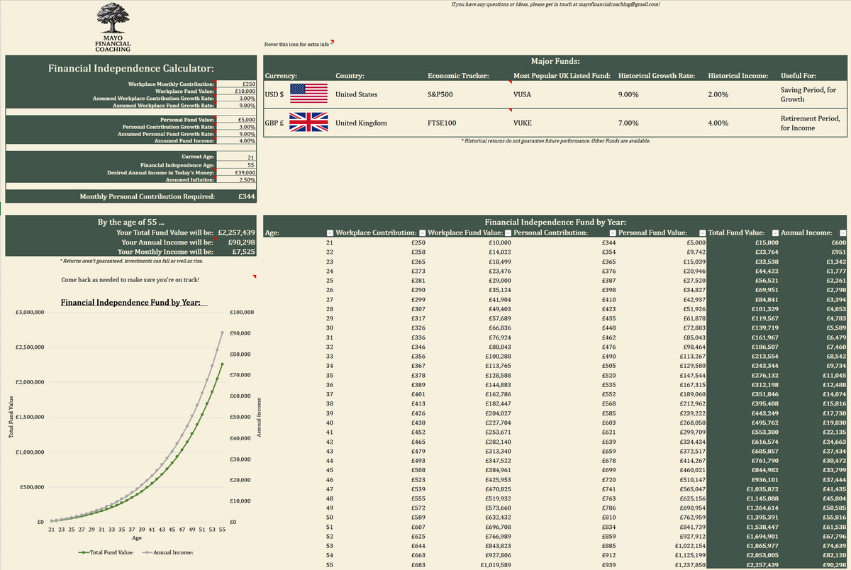This screenshot has height=570, width=851.
Task: Select the Workplace Monthly Contribution £250 cell
Action: click(x=236, y=84)
